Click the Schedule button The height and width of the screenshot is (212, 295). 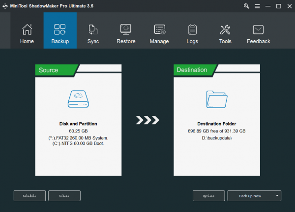pyautogui.click(x=29, y=196)
